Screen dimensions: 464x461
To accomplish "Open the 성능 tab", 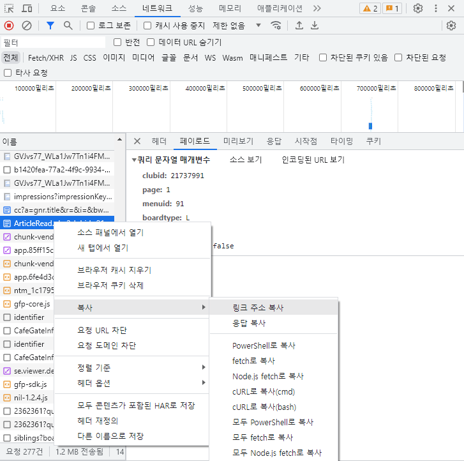I will (x=195, y=8).
